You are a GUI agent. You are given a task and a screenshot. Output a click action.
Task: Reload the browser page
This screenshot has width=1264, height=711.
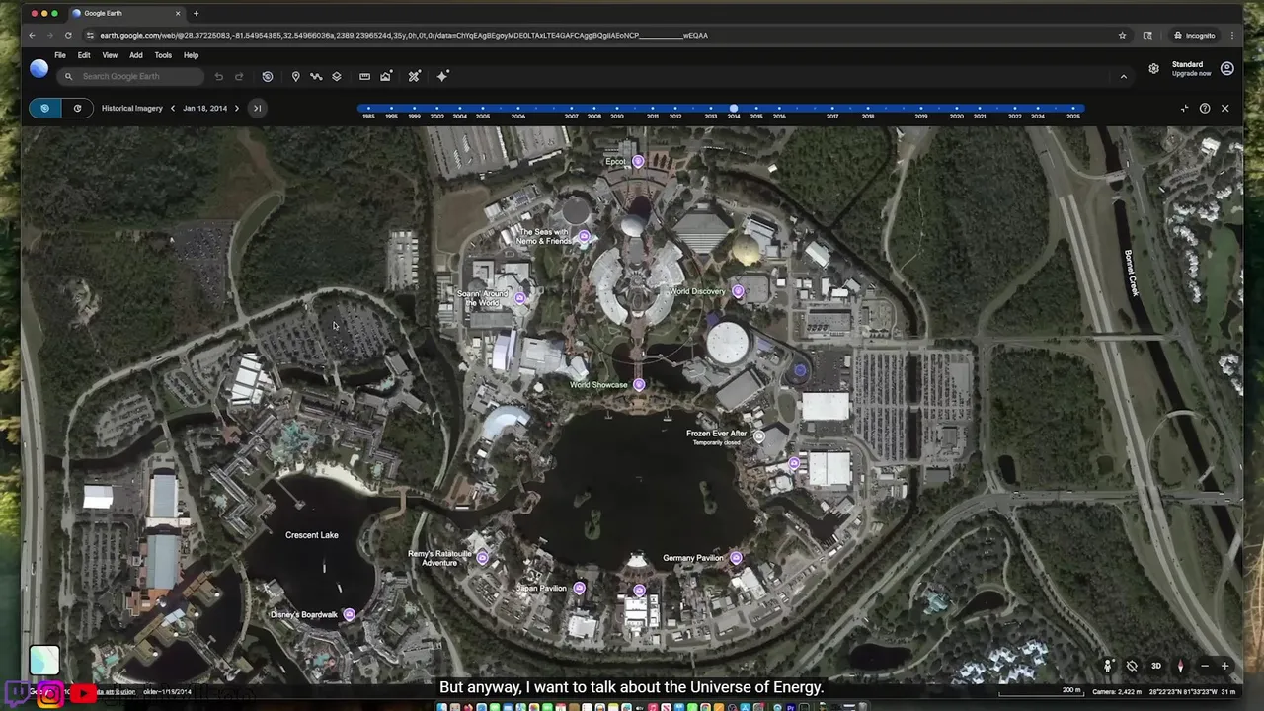pos(68,35)
